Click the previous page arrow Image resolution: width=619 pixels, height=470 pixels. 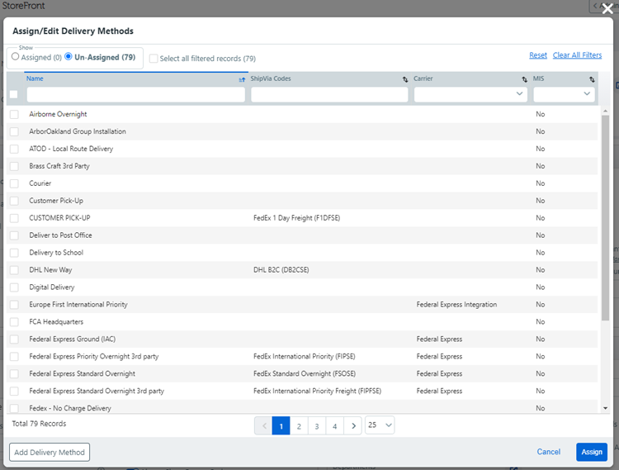(x=264, y=425)
